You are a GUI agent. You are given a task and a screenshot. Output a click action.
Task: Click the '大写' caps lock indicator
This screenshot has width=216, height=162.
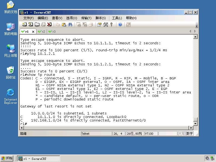[181, 134]
